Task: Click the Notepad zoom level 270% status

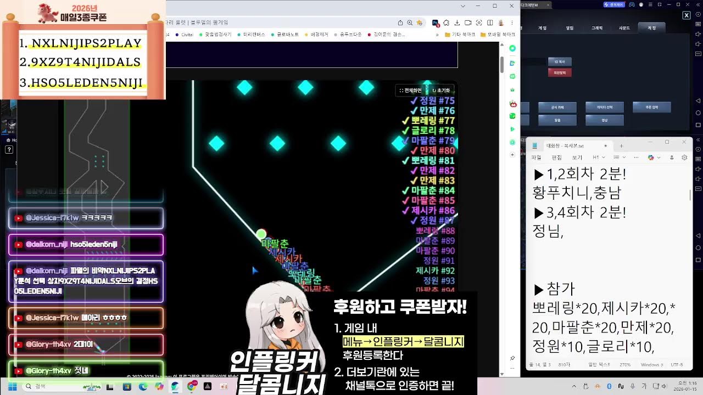Action: click(625, 364)
